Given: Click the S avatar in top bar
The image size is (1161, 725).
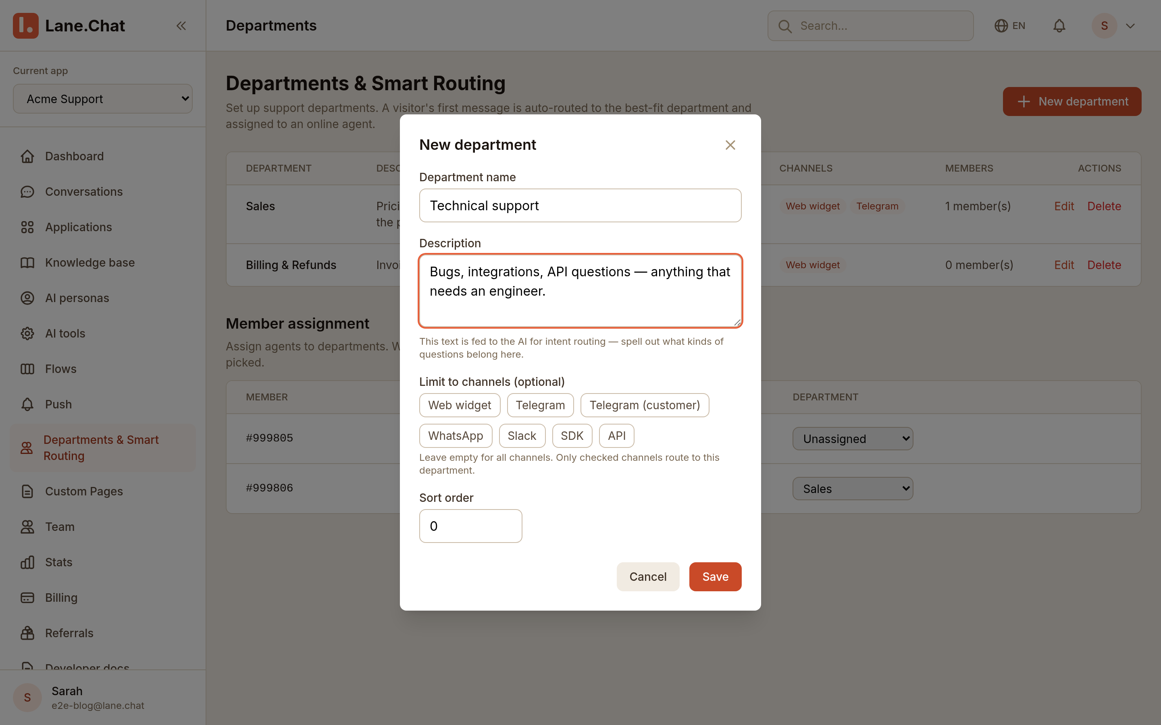Looking at the screenshot, I should pos(1105,26).
